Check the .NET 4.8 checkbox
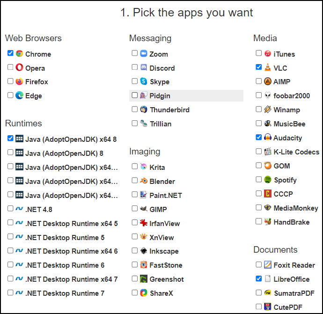The width and height of the screenshot is (323, 314). coord(10,208)
